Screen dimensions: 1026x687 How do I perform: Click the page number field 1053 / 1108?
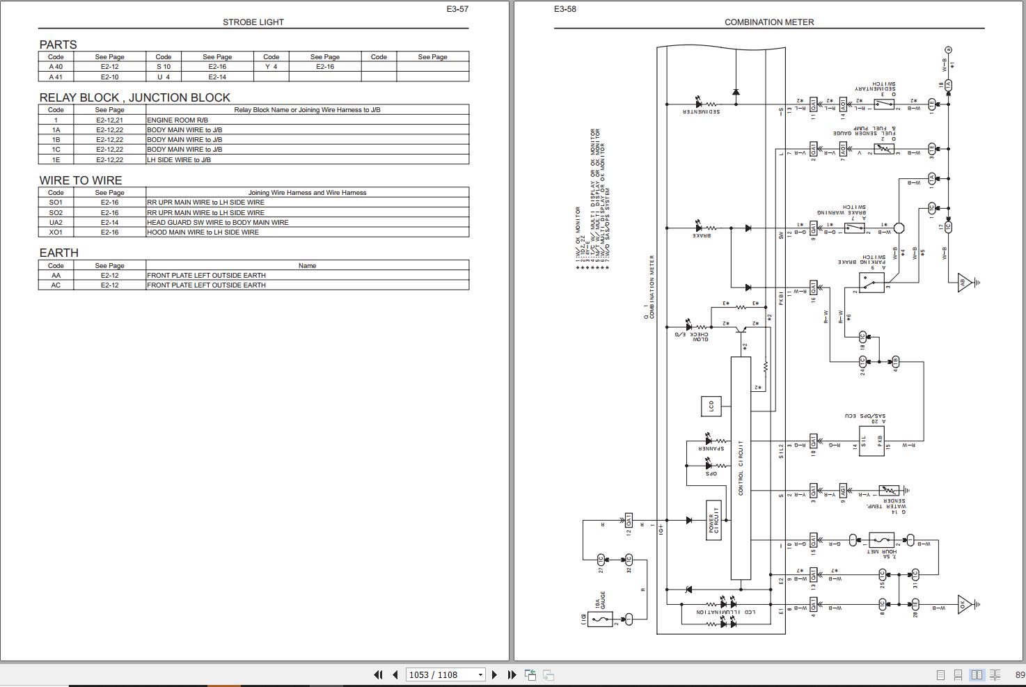coord(440,674)
